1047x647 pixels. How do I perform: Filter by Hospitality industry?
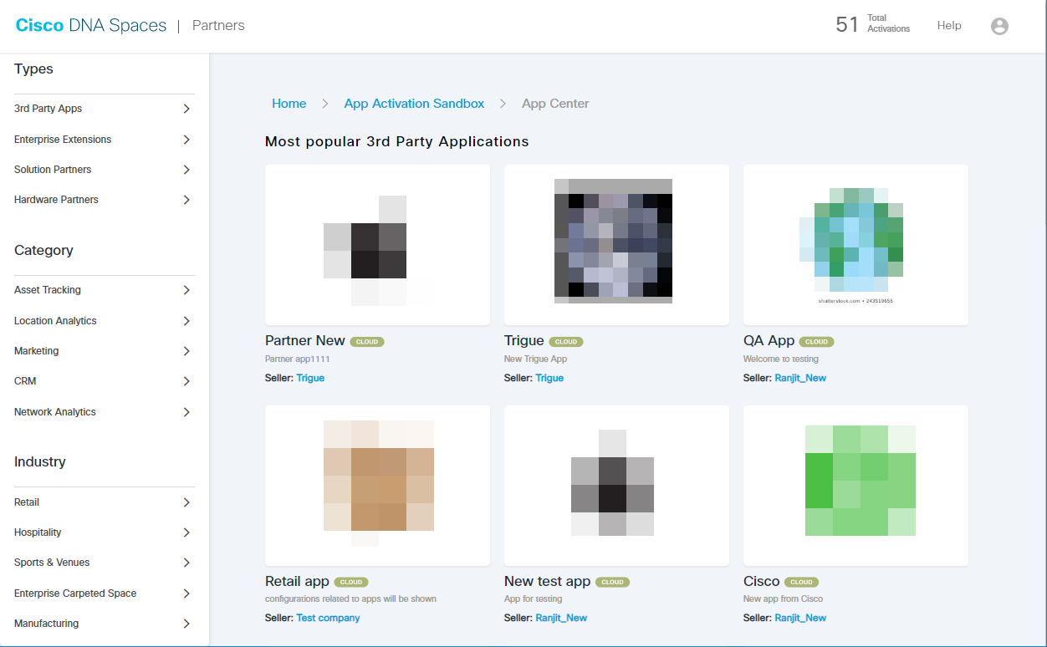point(38,532)
